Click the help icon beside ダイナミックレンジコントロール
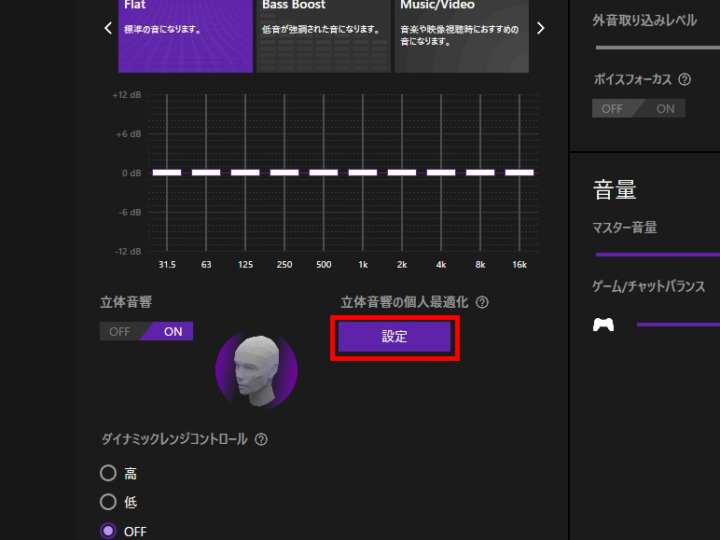Image resolution: width=720 pixels, height=540 pixels. pos(261,439)
